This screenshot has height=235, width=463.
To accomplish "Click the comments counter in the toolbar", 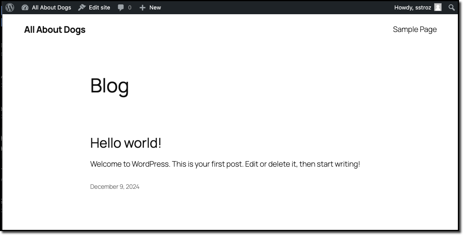I will [125, 7].
